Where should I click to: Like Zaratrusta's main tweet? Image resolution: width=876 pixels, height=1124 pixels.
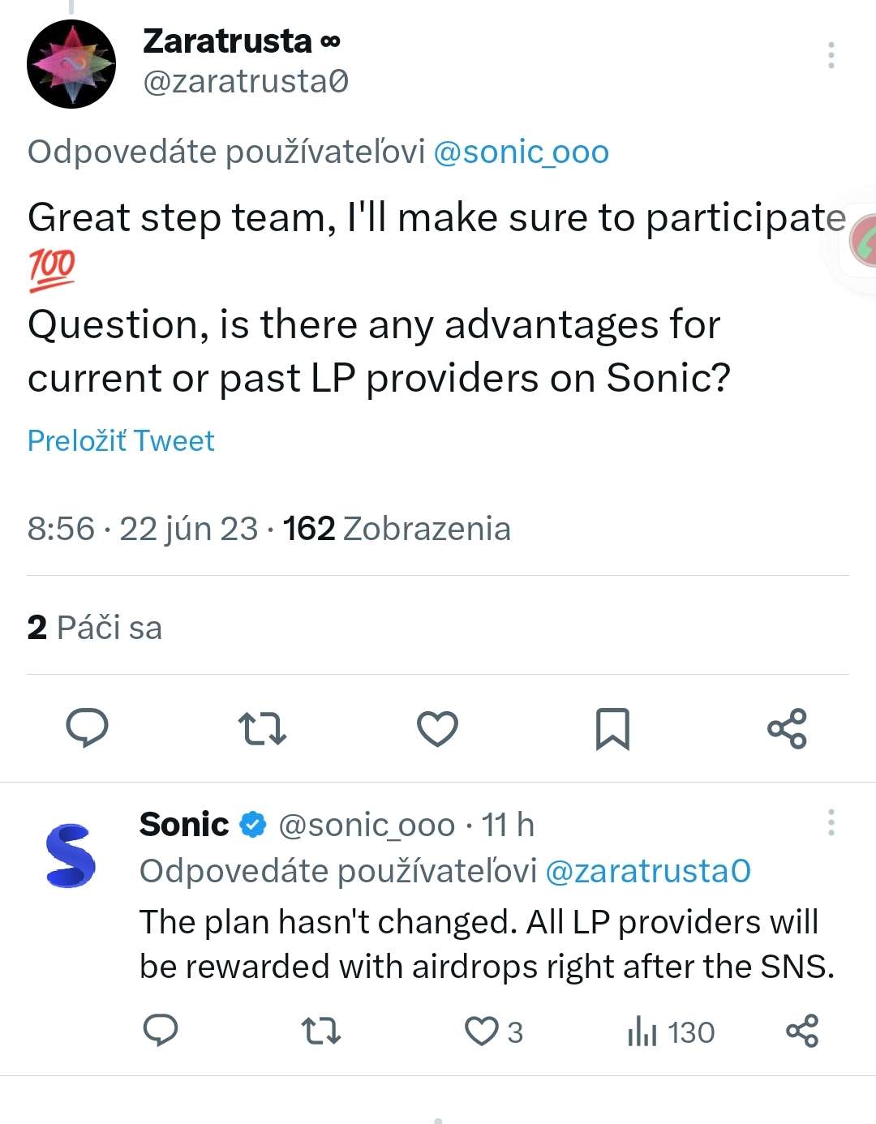(x=437, y=728)
